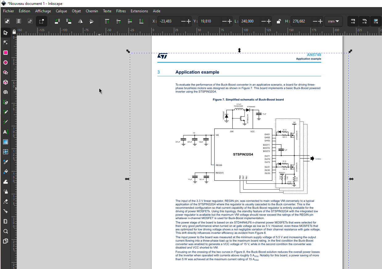Viewport: 382px width, 269px height.
Task: Select the Pencil freehand tool
Action: 5,112
